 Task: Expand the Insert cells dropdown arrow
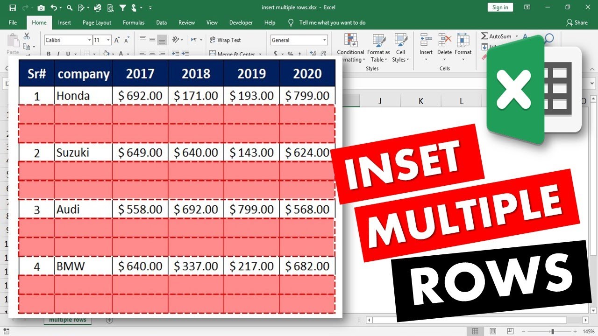426,60
